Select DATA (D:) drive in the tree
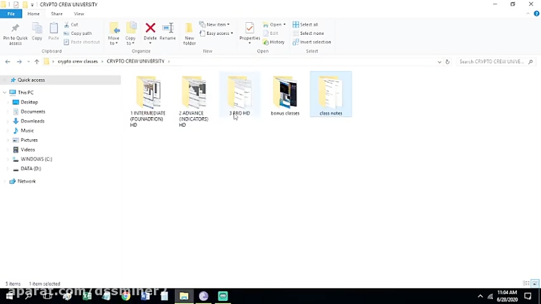 point(31,169)
